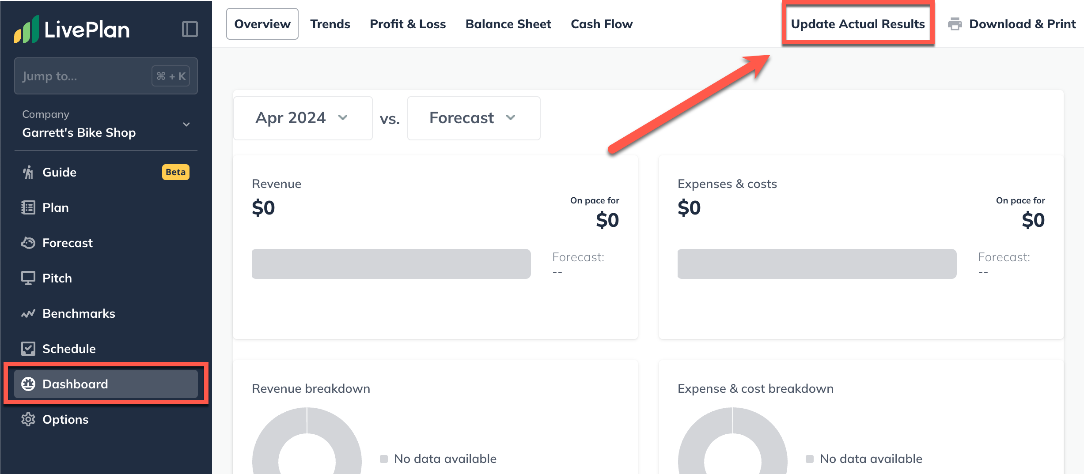Select Dashboard in the sidebar
This screenshot has width=1084, height=474.
click(x=106, y=384)
